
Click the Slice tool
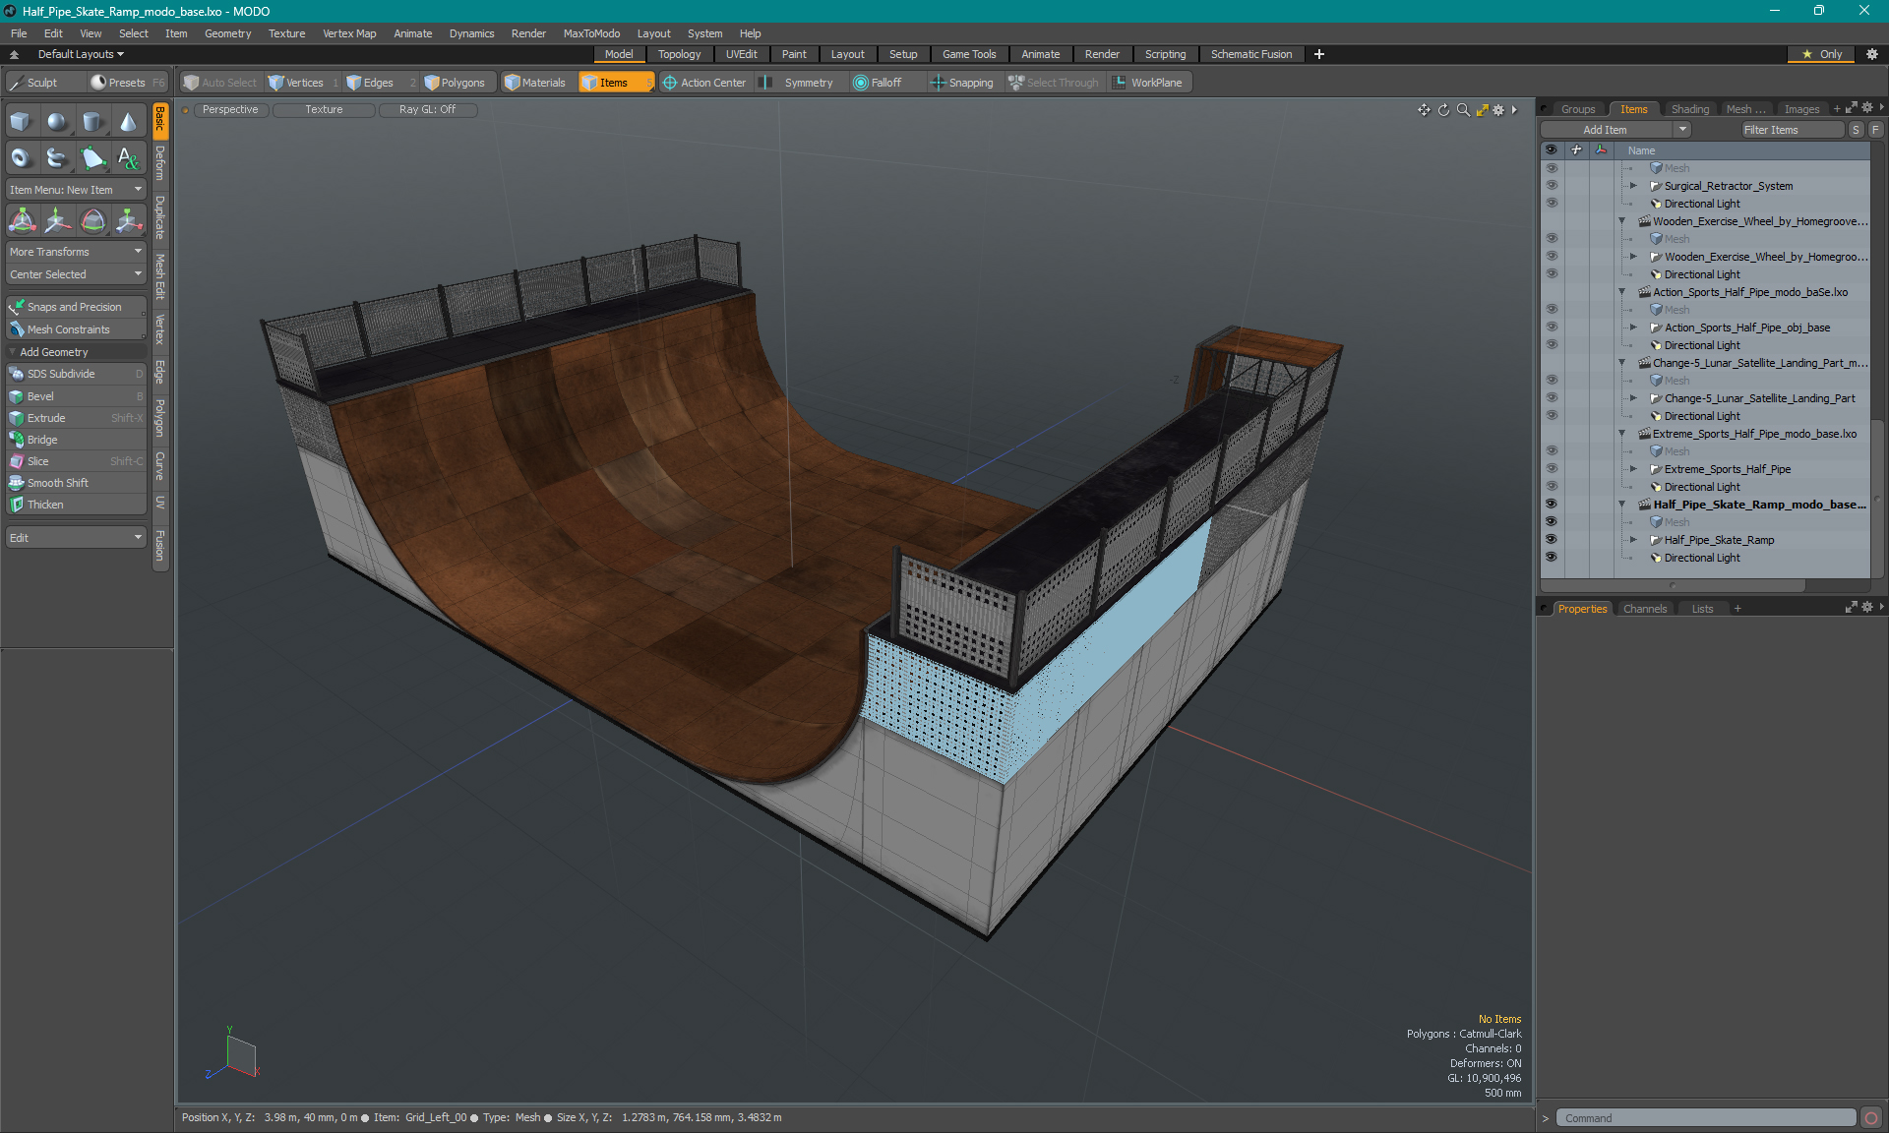click(x=76, y=461)
